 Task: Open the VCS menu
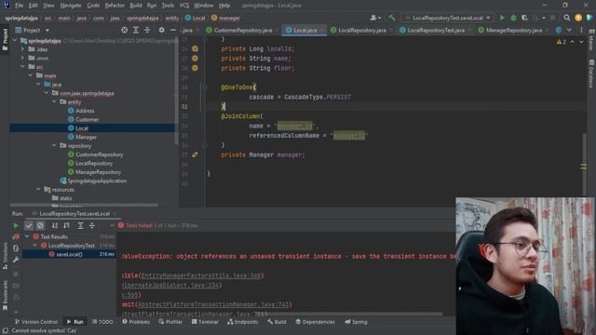pos(184,6)
